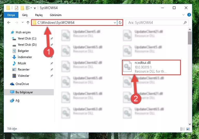The image size is (199, 139).
Task: Open the Müzik folder
Action: [x=19, y=63]
